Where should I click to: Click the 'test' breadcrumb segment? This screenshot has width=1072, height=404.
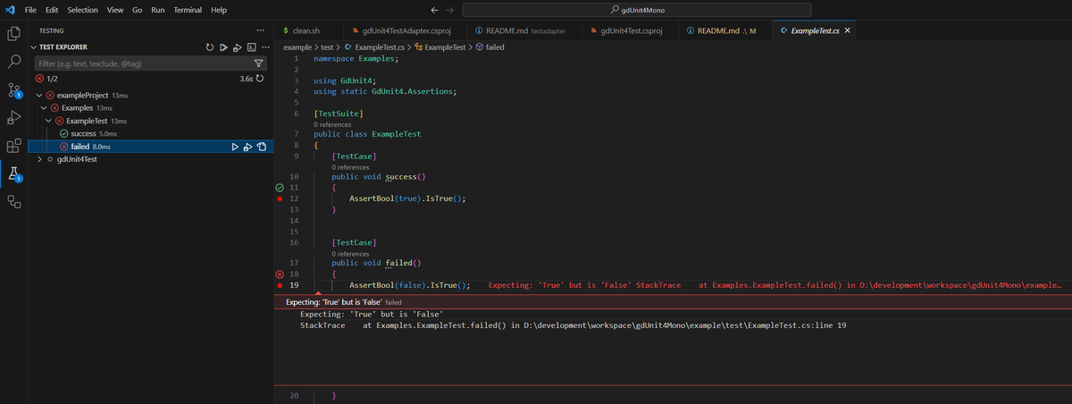click(x=328, y=46)
